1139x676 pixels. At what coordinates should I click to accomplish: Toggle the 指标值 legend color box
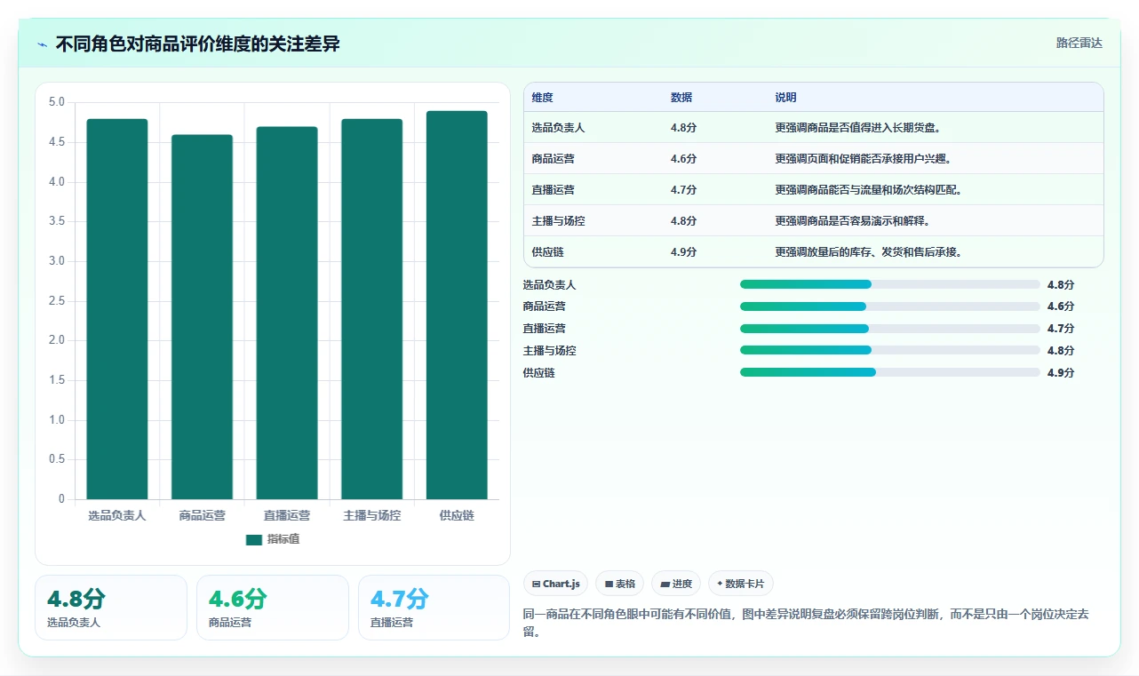pos(254,539)
